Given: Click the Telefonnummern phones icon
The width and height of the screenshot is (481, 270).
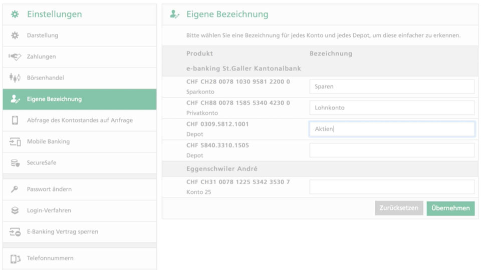Looking at the screenshot, I should click(x=15, y=258).
